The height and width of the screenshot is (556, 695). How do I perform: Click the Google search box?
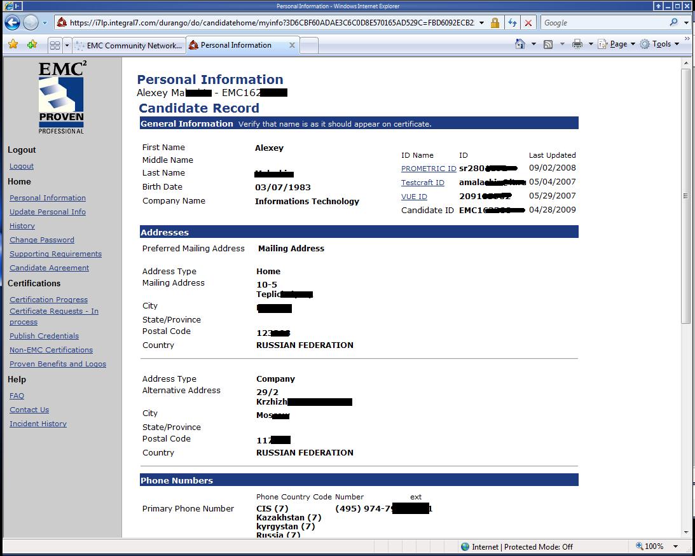point(604,23)
